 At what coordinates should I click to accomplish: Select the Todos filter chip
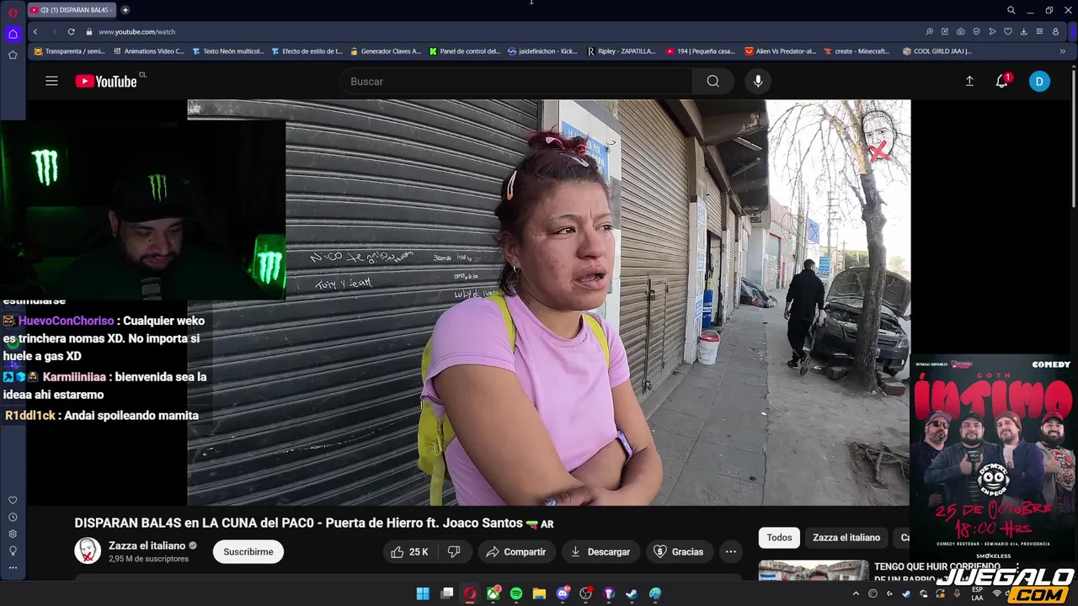coord(779,538)
